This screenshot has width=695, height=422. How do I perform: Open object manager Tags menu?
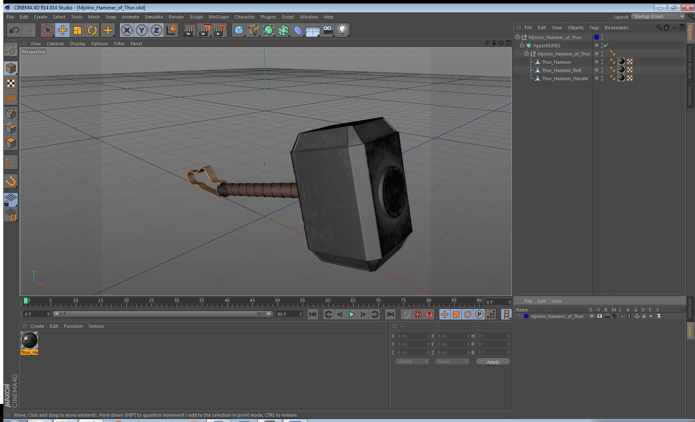[594, 28]
